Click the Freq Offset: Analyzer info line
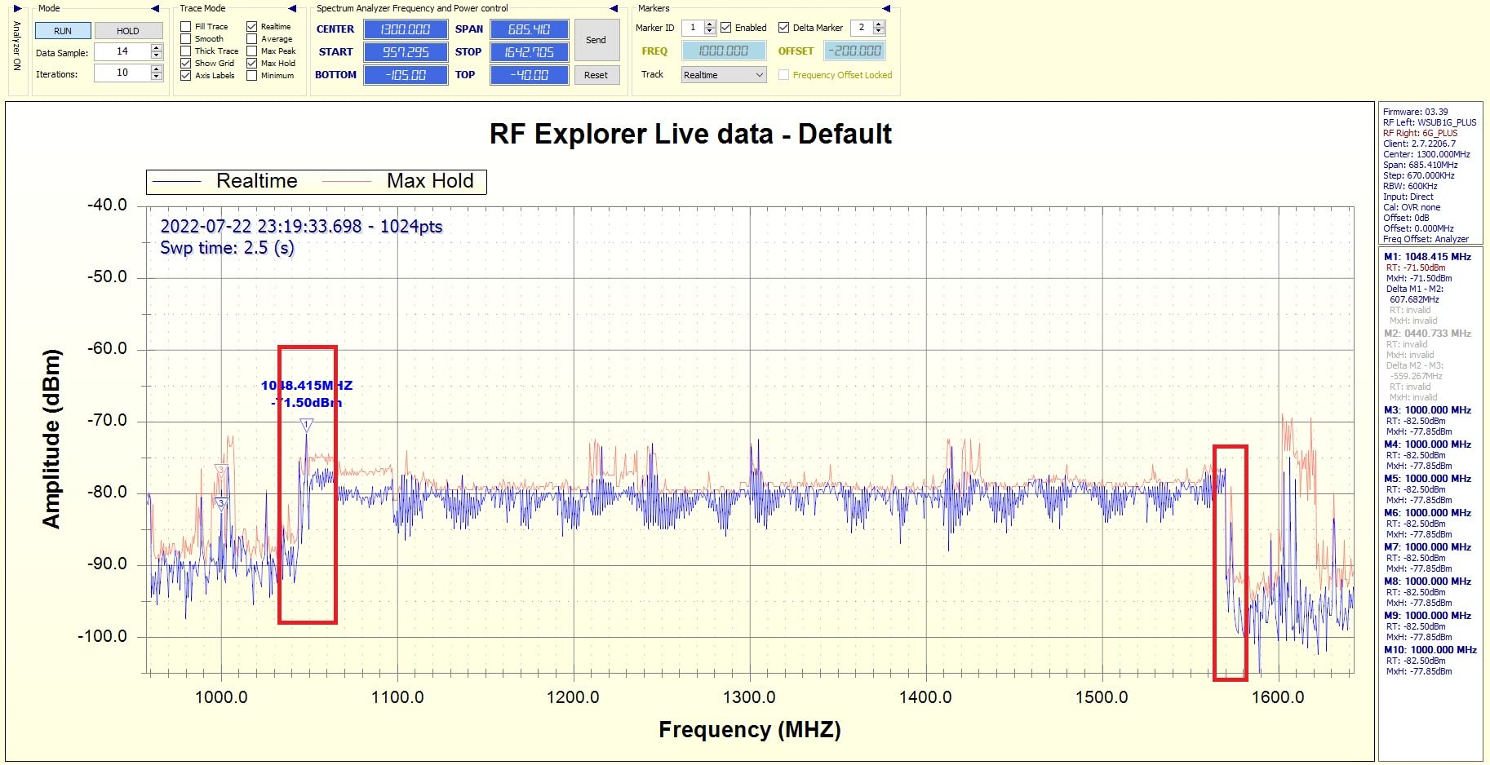The height and width of the screenshot is (765, 1490). coord(1426,240)
